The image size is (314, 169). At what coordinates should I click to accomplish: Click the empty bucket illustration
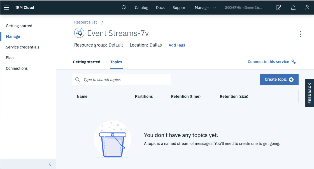click(x=113, y=139)
